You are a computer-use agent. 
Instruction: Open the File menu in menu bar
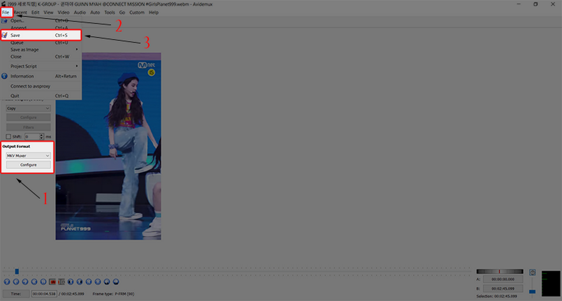(x=6, y=12)
